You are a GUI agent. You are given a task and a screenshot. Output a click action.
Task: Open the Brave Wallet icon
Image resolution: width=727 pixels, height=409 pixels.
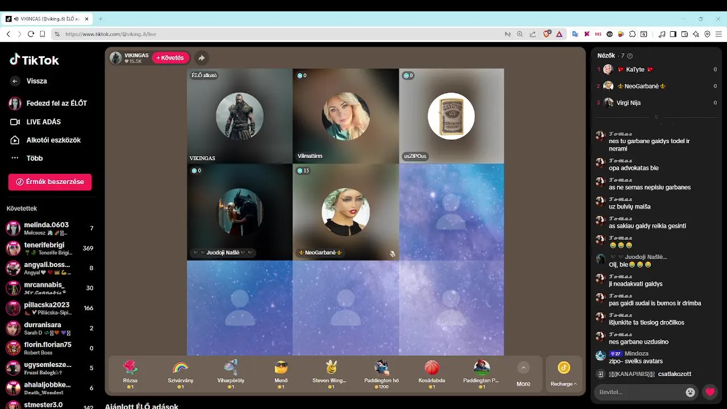pyautogui.click(x=684, y=34)
